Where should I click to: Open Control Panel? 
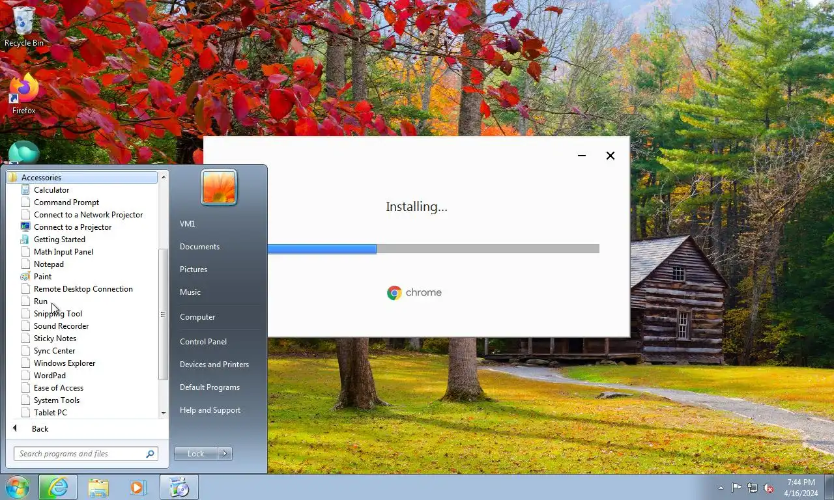coord(203,342)
